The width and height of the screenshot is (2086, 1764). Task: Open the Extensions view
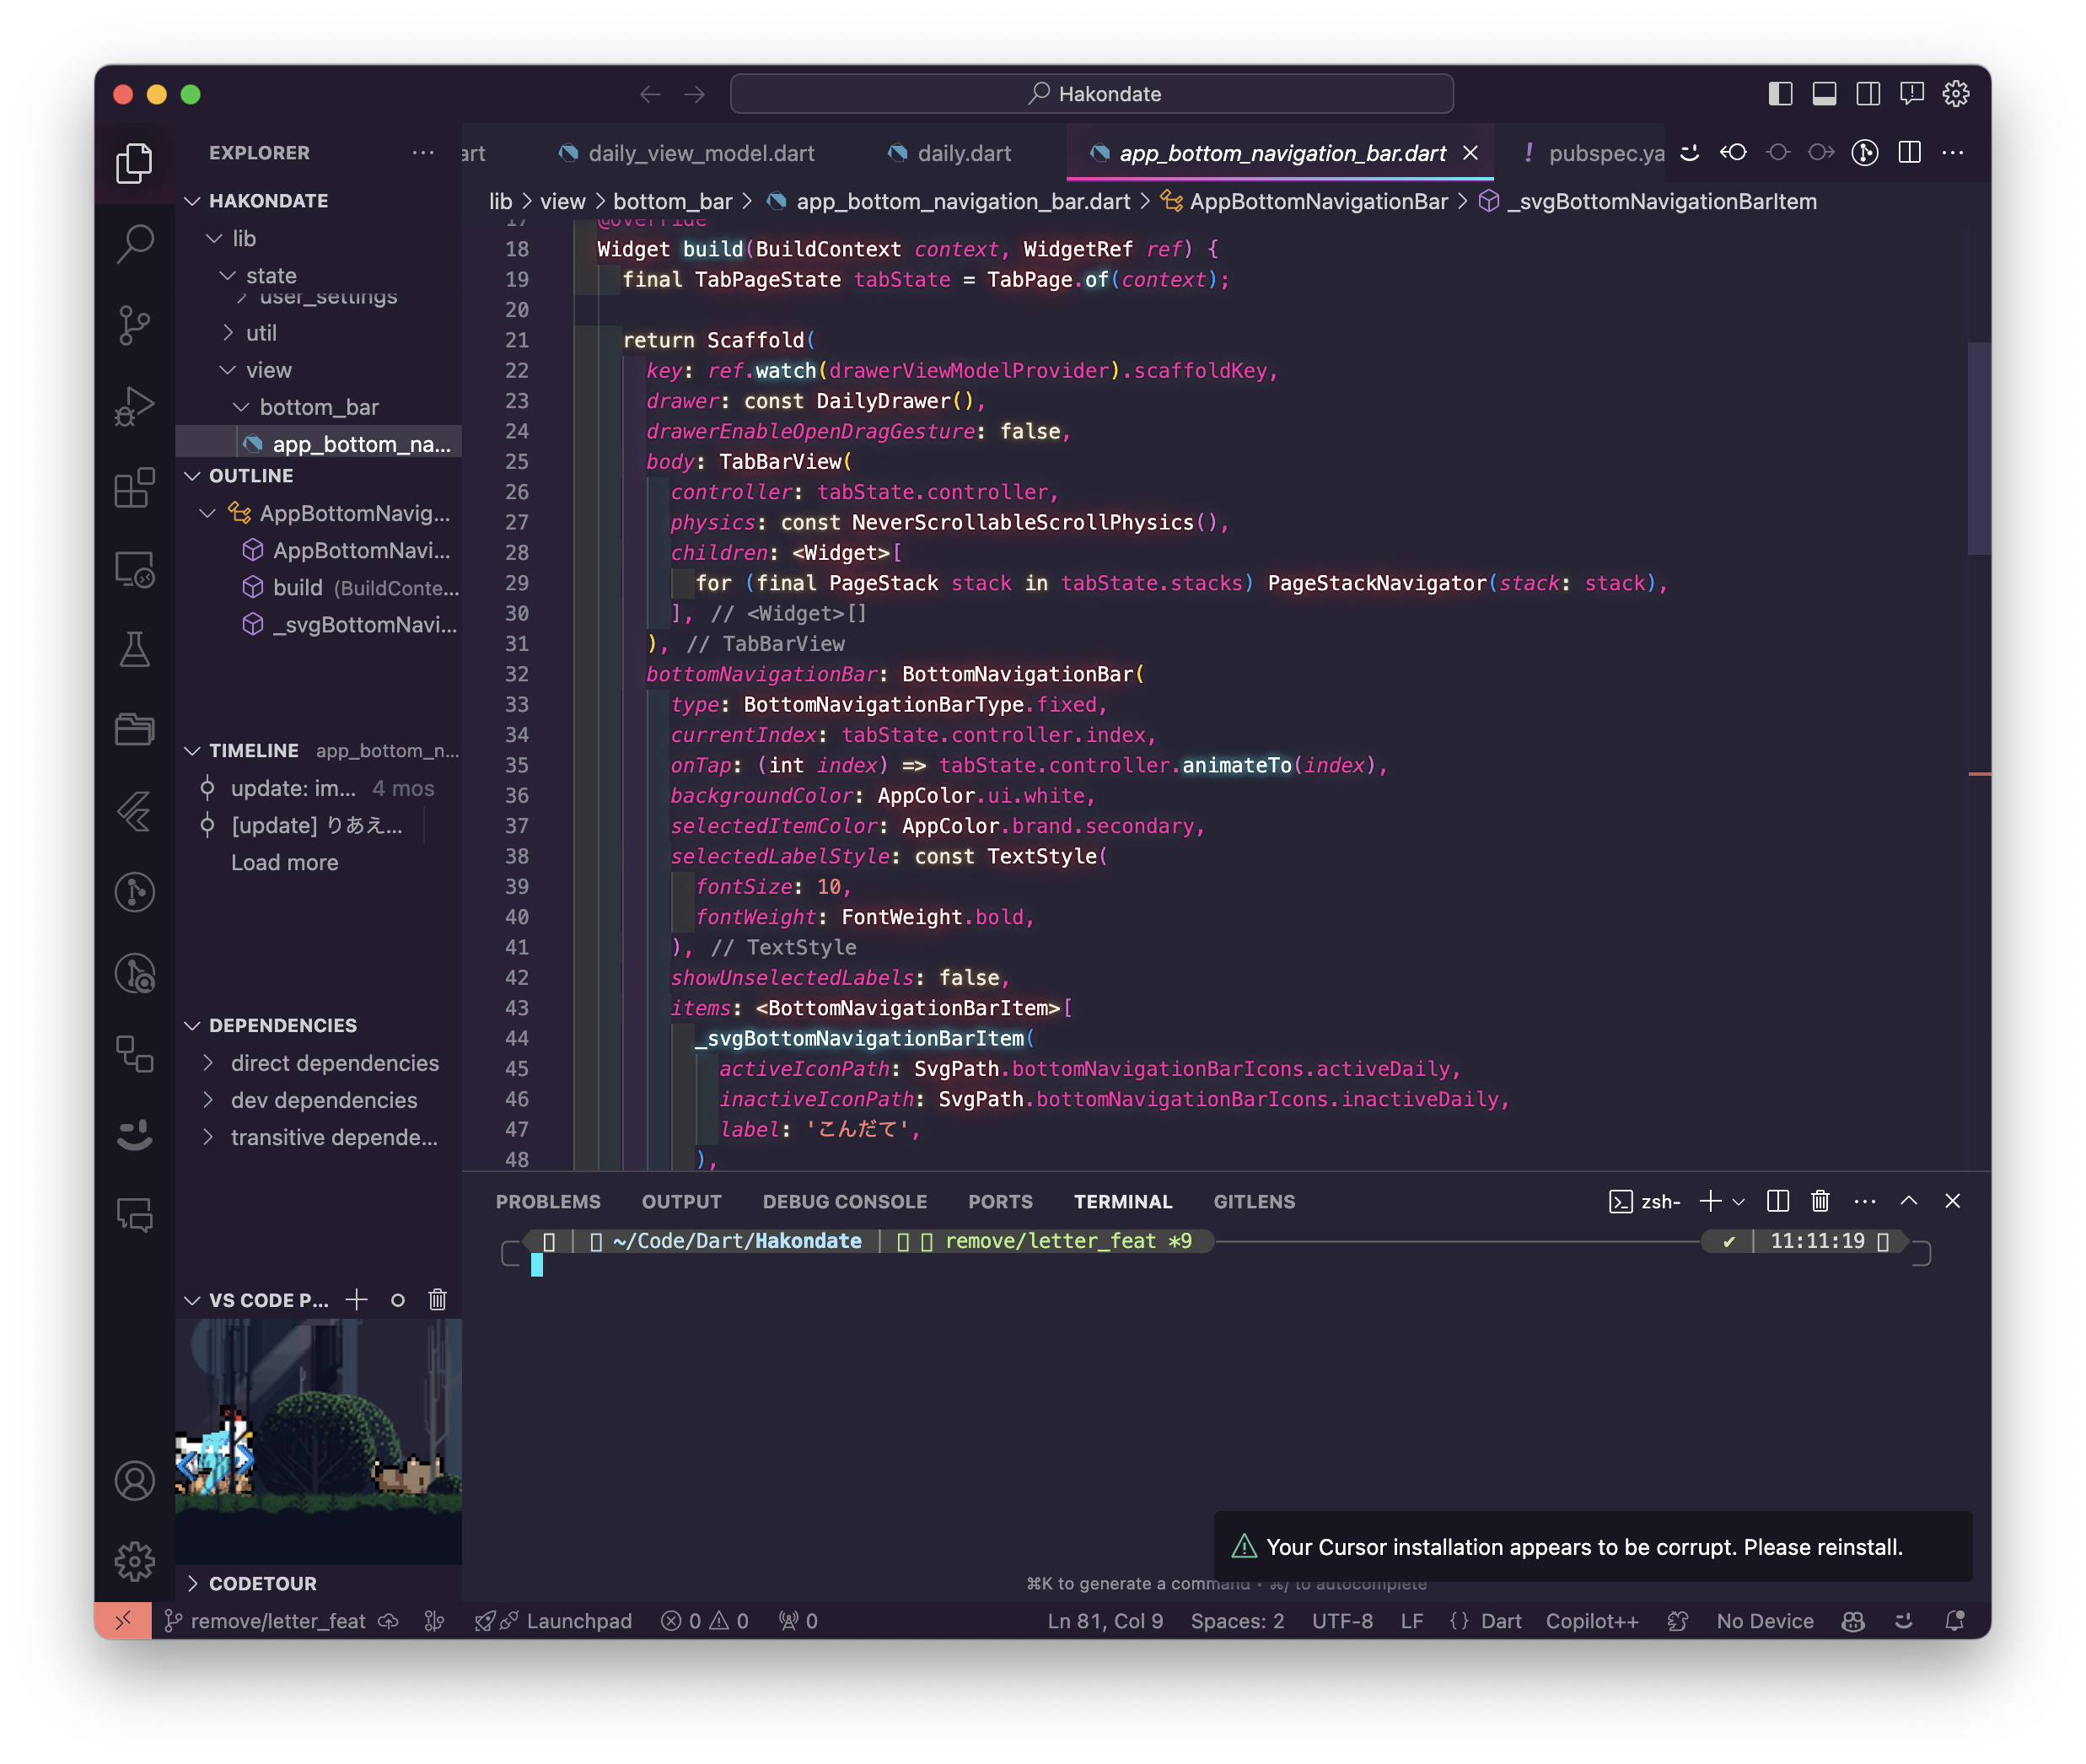pyautogui.click(x=134, y=488)
